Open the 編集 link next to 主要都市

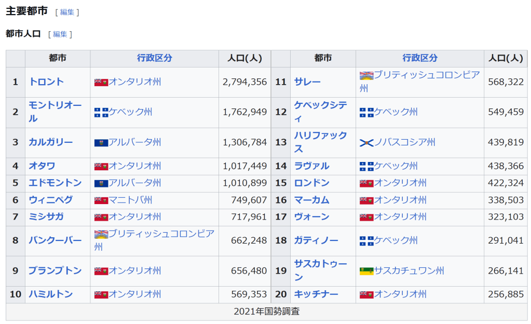click(x=67, y=12)
